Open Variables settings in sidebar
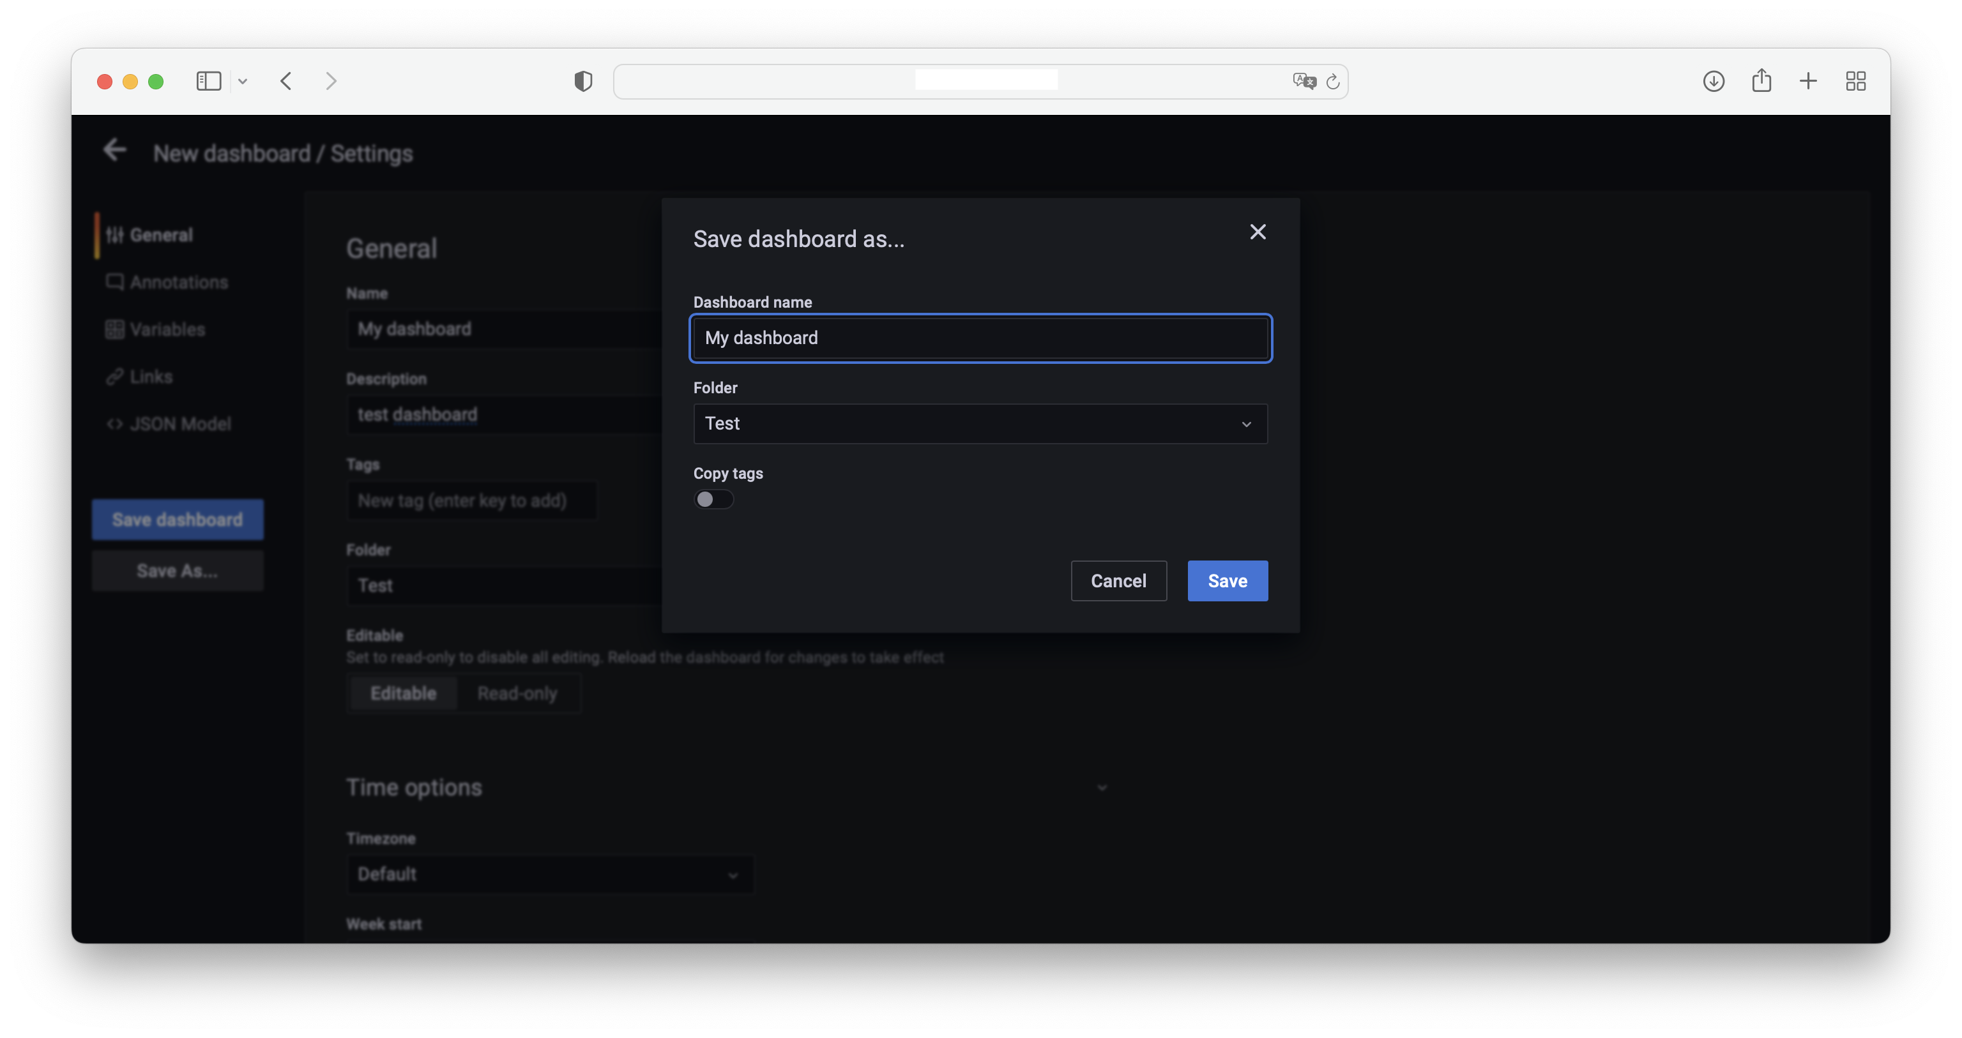Viewport: 1962px width, 1038px height. point(155,330)
